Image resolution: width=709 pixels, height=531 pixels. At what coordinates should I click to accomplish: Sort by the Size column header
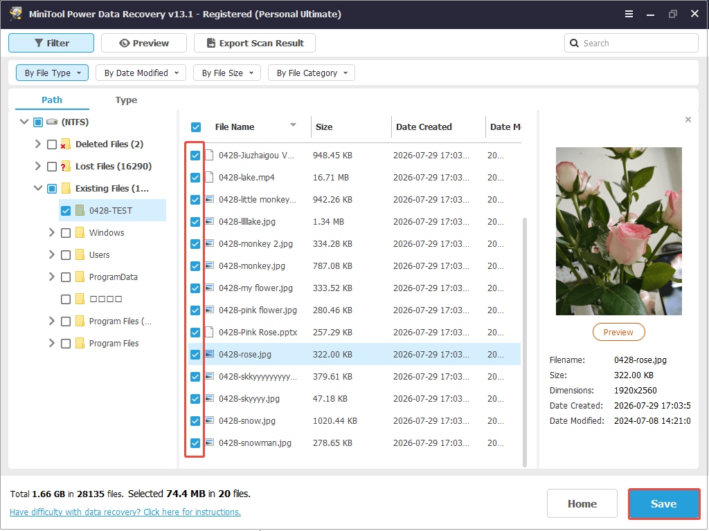tap(324, 127)
